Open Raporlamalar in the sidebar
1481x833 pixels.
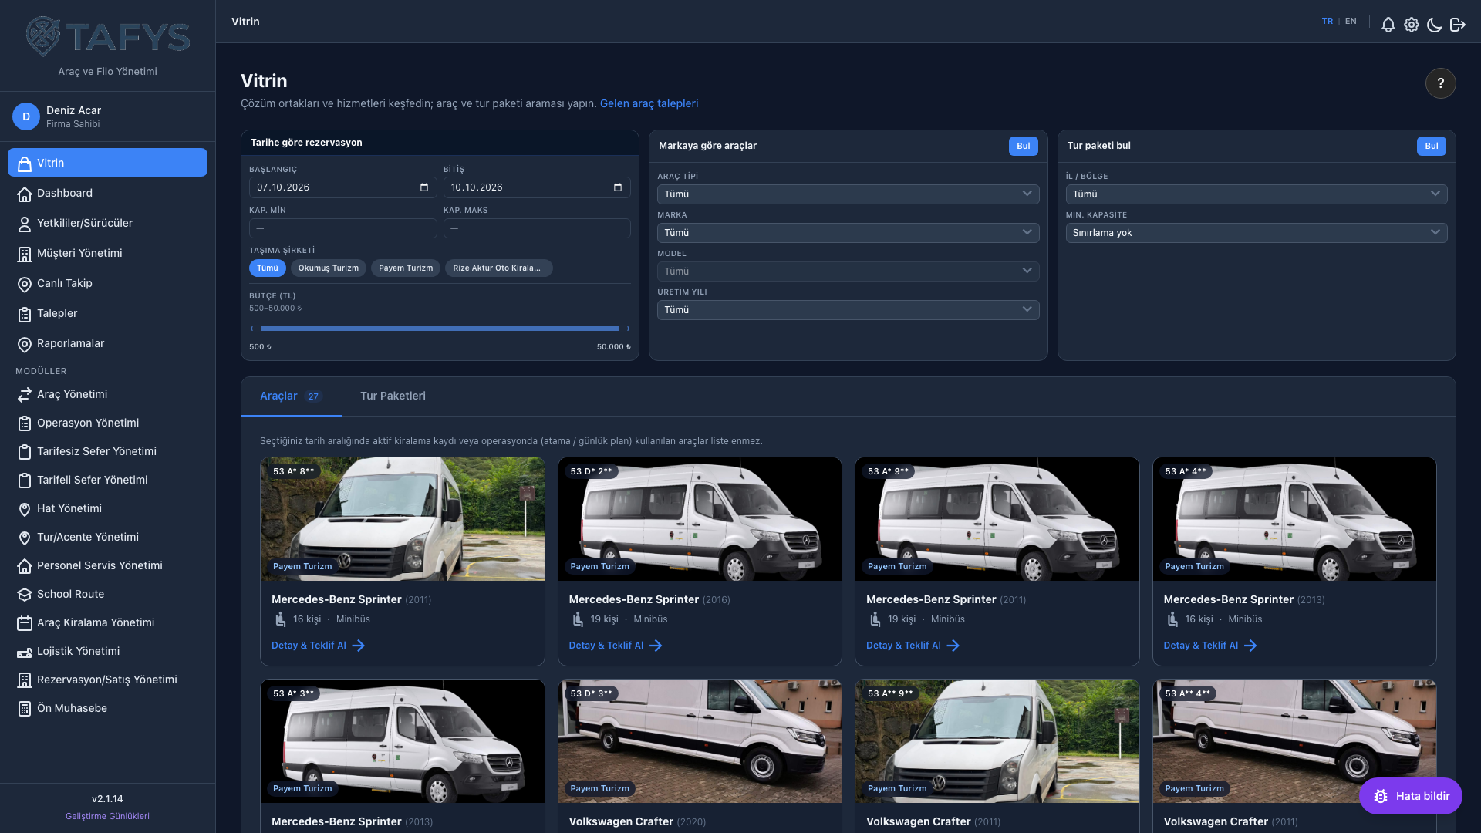pos(107,344)
